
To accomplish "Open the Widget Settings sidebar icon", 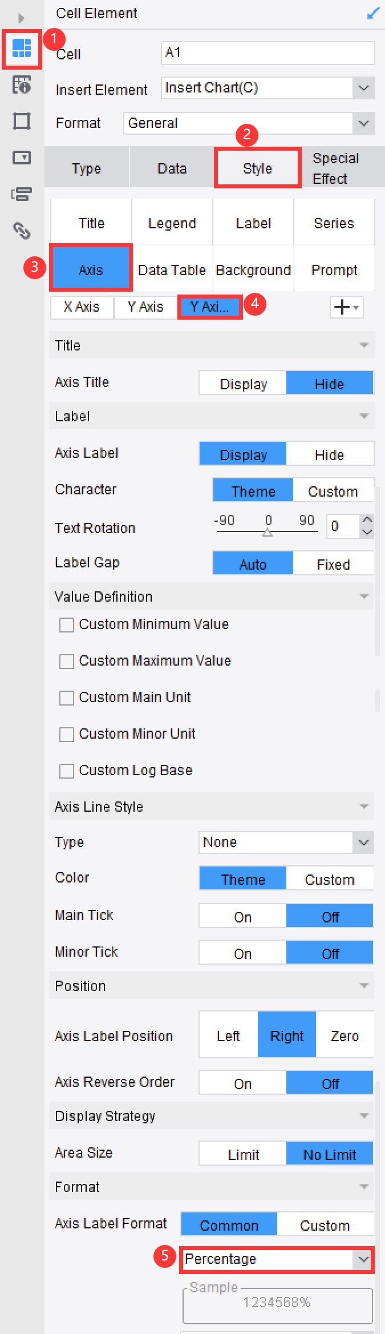I will [x=22, y=158].
